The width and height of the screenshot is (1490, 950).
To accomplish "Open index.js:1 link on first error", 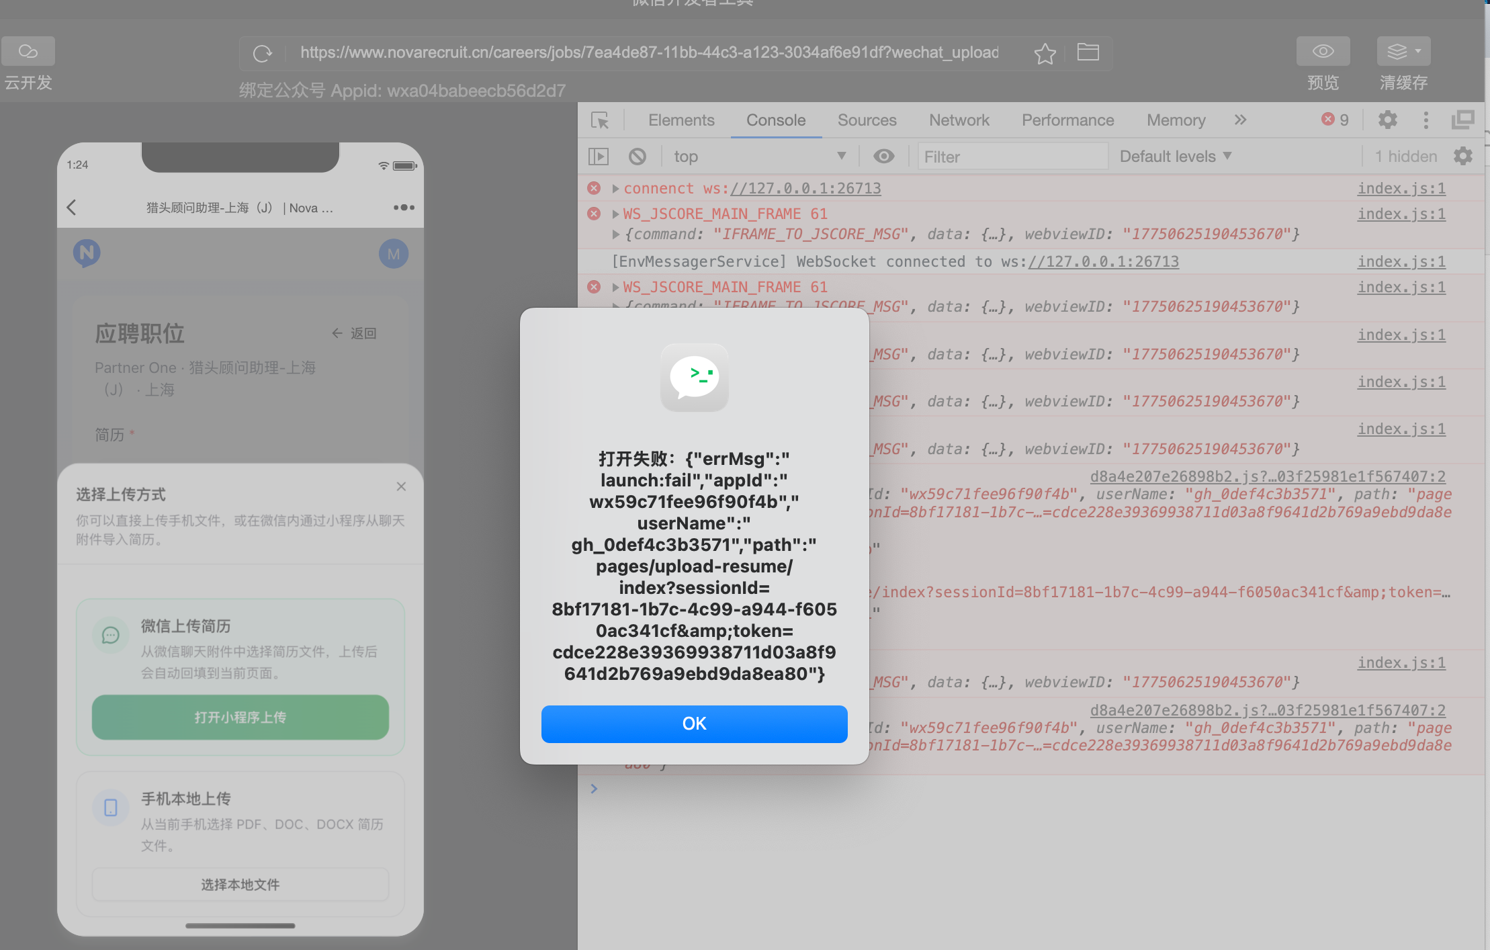I will pyautogui.click(x=1401, y=189).
